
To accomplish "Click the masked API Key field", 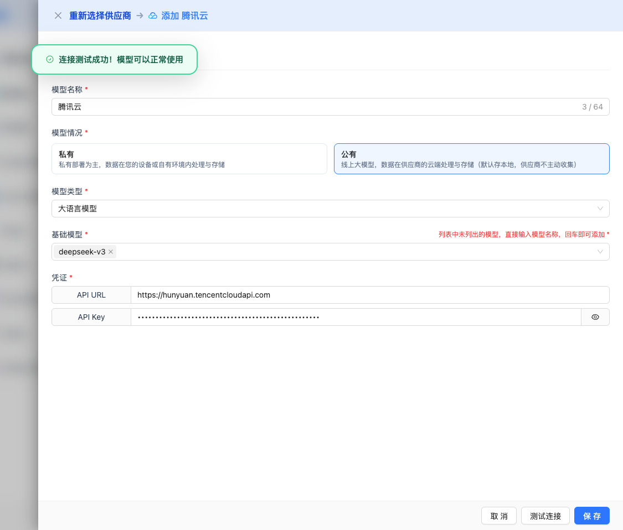I will [x=355, y=317].
